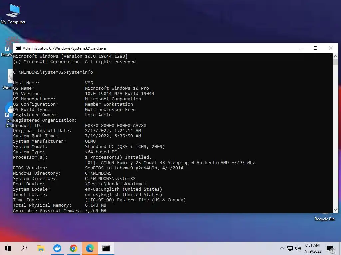Click the 'x64-based PC' system type
This screenshot has width=341, height=255.
[101, 152]
